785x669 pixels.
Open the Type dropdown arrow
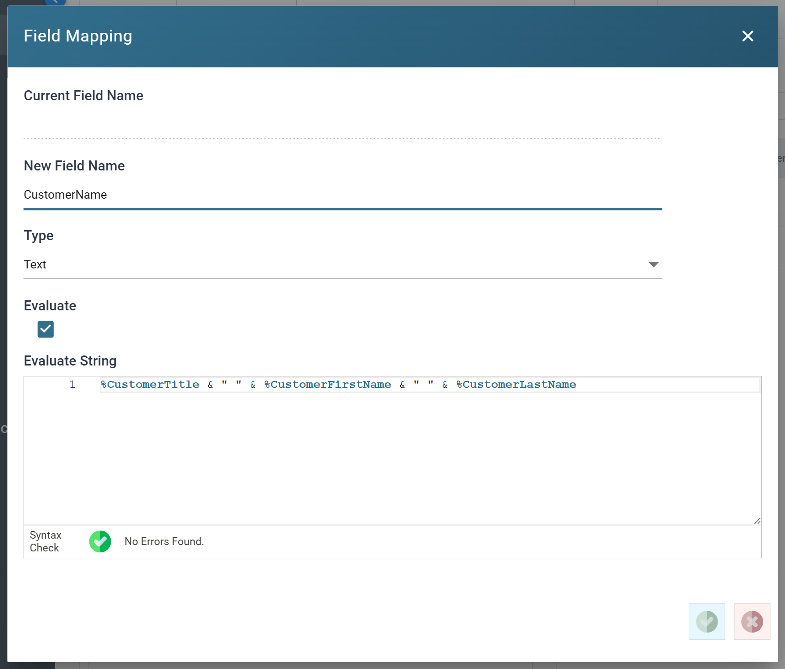click(x=653, y=265)
